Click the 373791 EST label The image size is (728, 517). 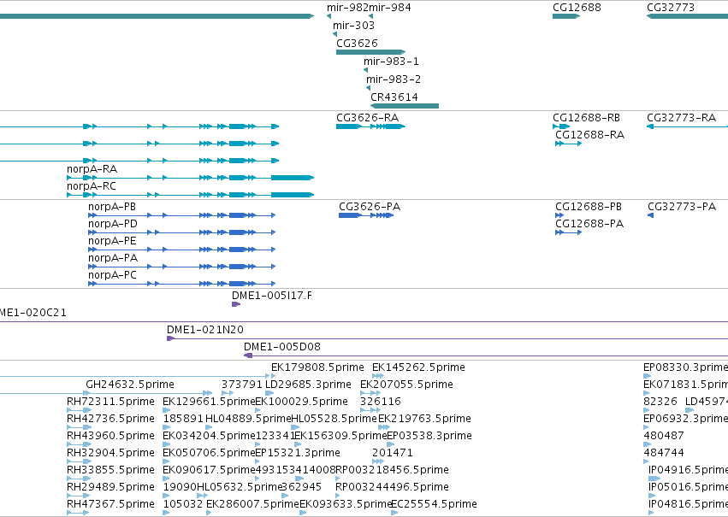(x=242, y=385)
